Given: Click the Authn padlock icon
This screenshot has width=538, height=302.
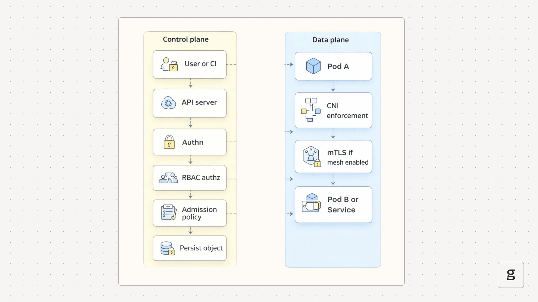Looking at the screenshot, I should 169,142.
